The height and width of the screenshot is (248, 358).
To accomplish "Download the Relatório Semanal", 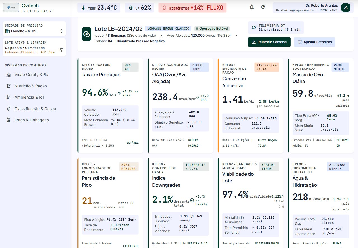I will tap(269, 42).
